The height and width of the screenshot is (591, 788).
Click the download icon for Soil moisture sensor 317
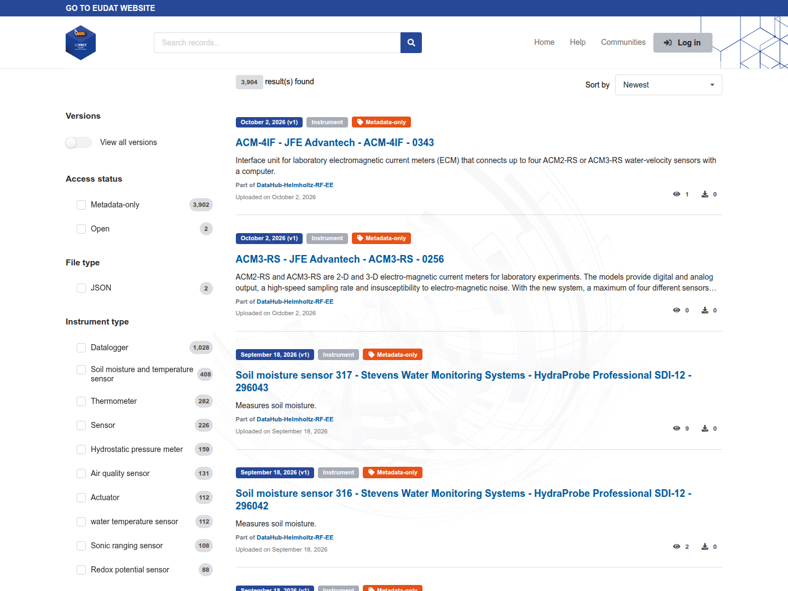tap(705, 428)
